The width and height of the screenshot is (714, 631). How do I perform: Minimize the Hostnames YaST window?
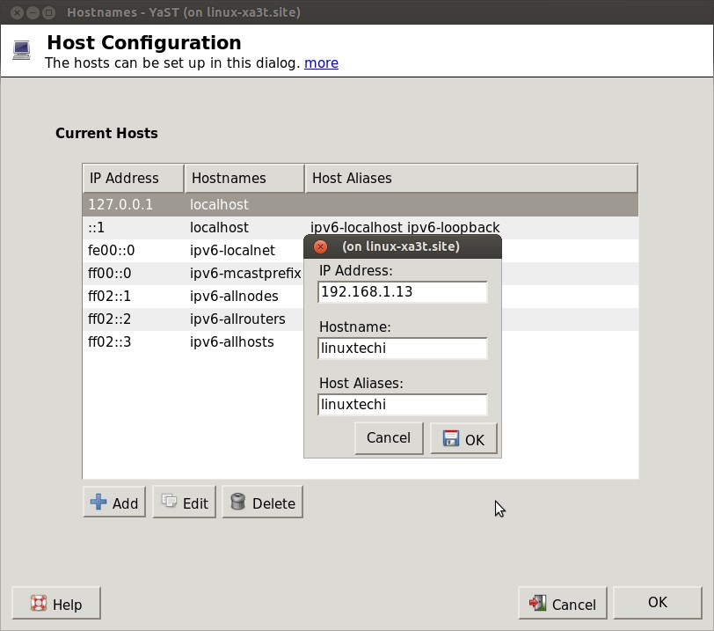(33, 12)
